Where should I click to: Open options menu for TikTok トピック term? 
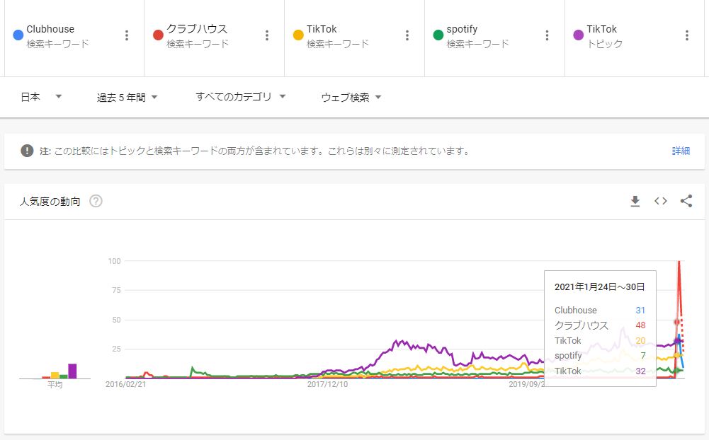click(687, 35)
